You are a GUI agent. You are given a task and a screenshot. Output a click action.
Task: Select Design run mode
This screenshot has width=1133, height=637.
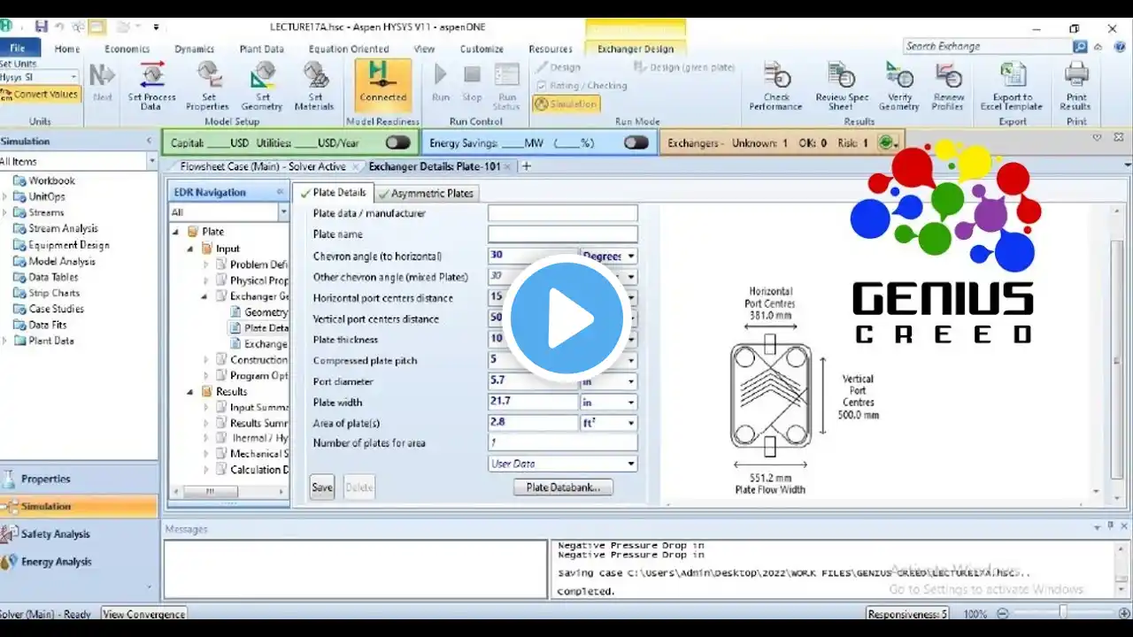(x=558, y=67)
